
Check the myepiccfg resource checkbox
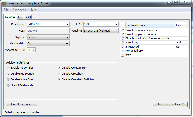(123, 42)
